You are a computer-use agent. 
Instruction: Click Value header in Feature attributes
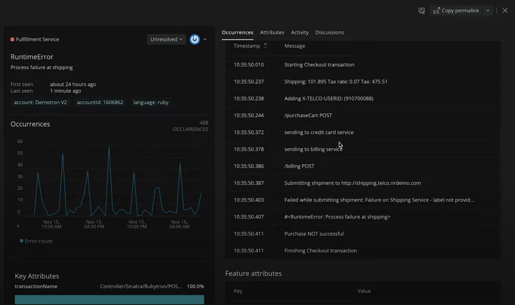364,291
